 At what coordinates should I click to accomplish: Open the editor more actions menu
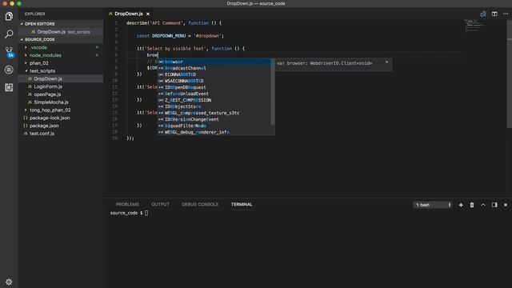[506, 14]
